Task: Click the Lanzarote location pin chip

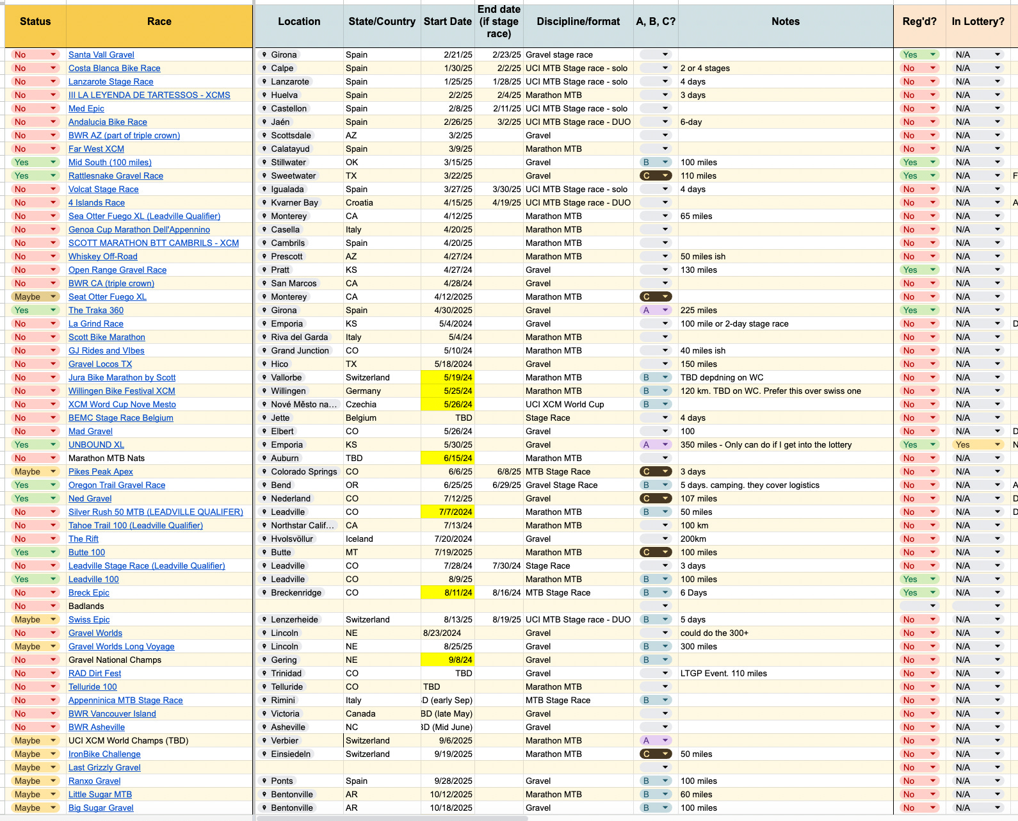Action: [x=285, y=81]
